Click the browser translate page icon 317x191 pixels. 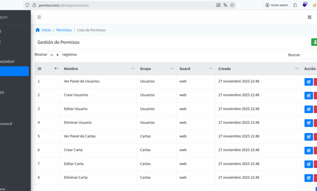225,5
